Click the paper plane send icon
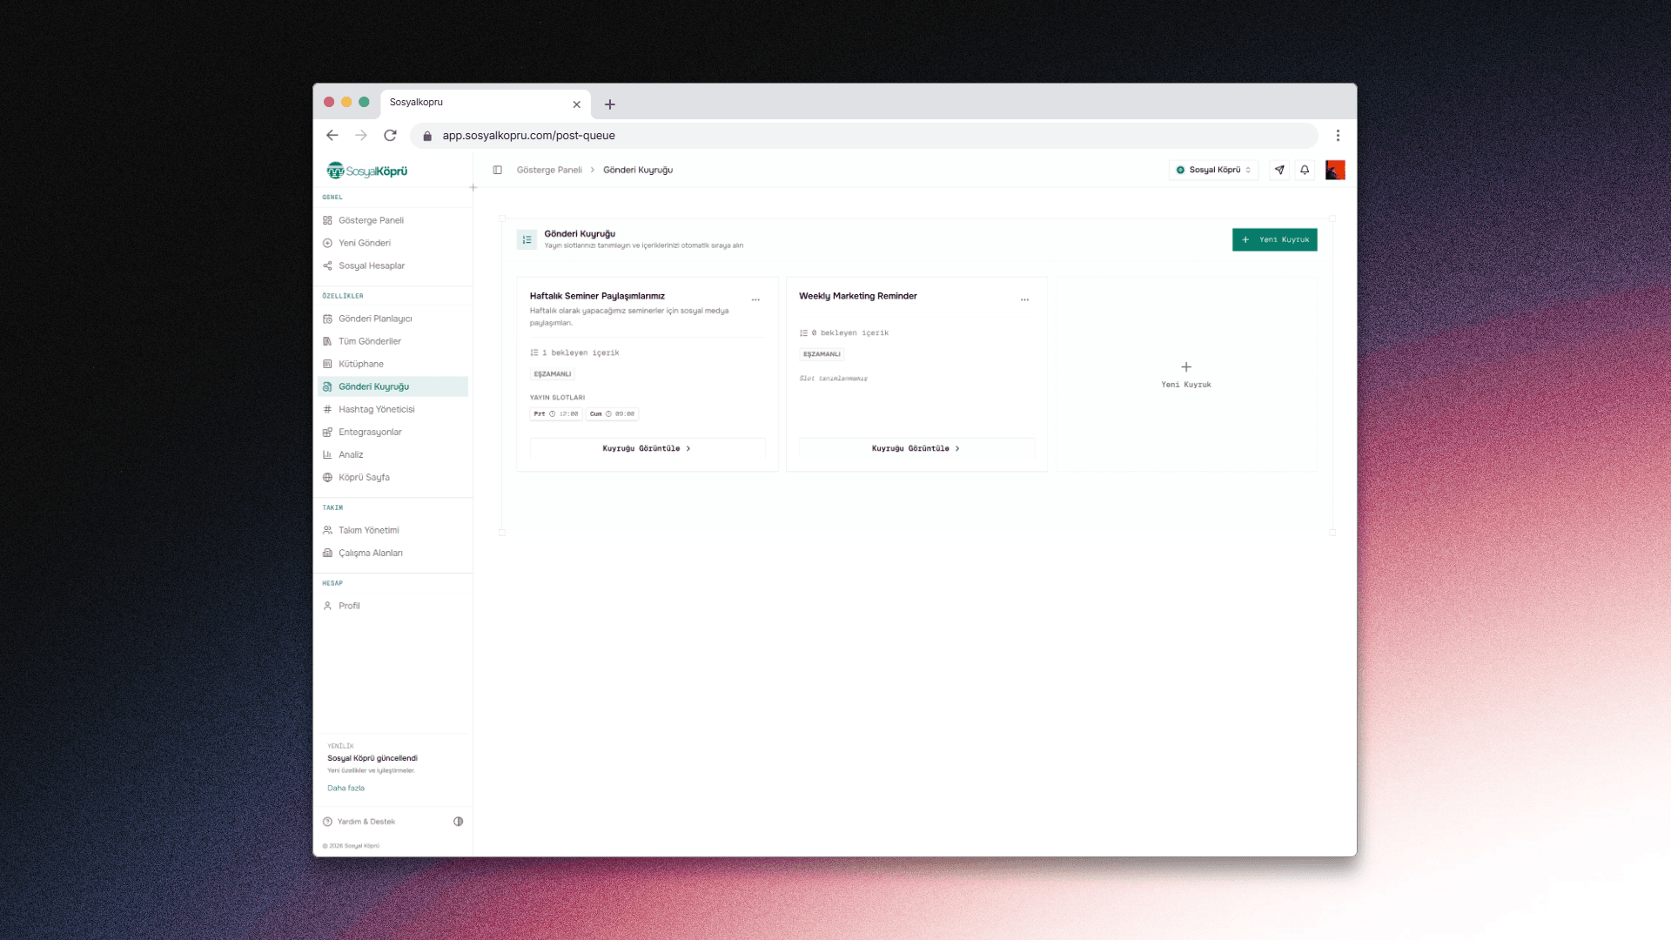Screen dimensions: 1671x940 pos(1279,171)
